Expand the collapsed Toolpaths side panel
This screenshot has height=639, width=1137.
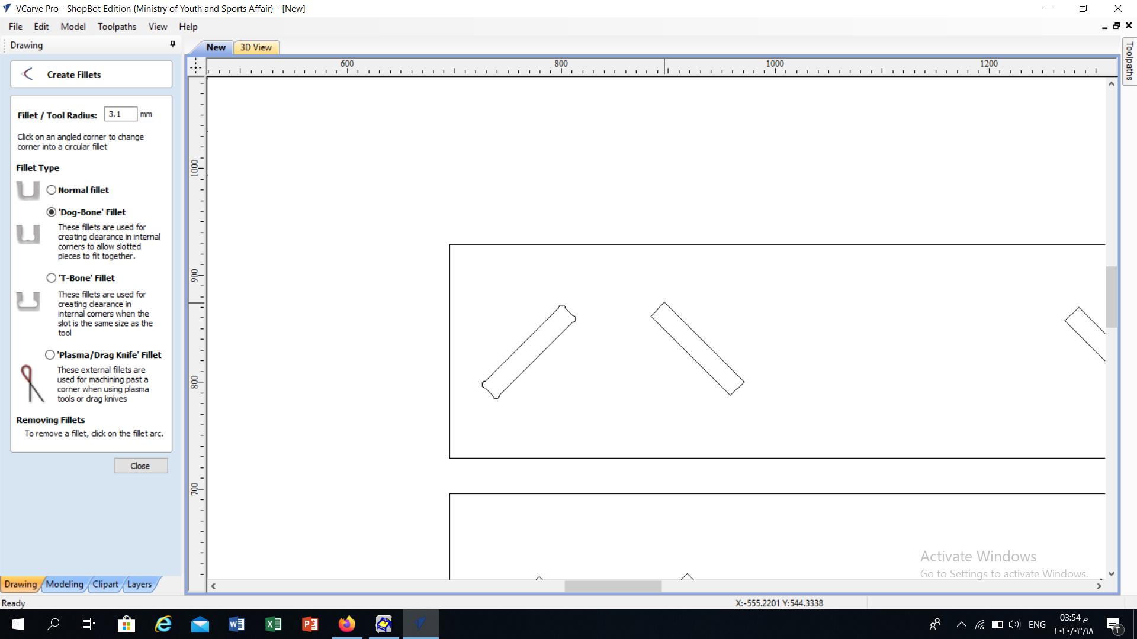coord(1129,61)
